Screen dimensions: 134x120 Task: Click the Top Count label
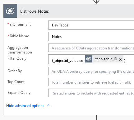click(x=16, y=82)
